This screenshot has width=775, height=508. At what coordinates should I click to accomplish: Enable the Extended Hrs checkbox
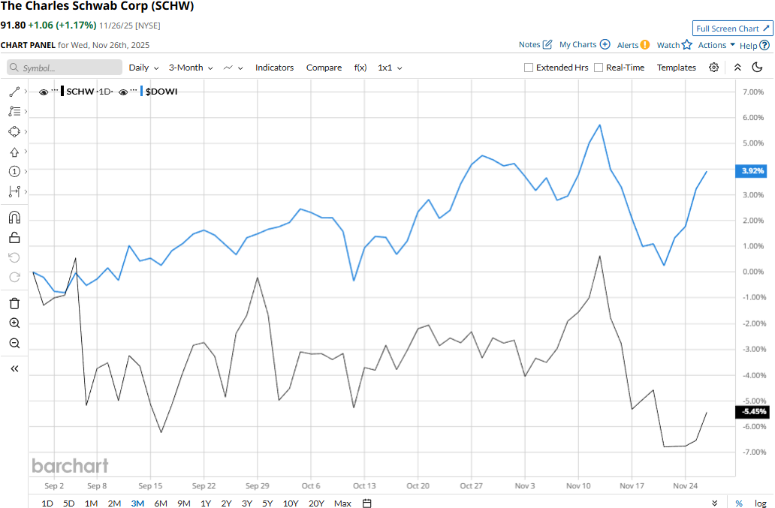point(529,68)
